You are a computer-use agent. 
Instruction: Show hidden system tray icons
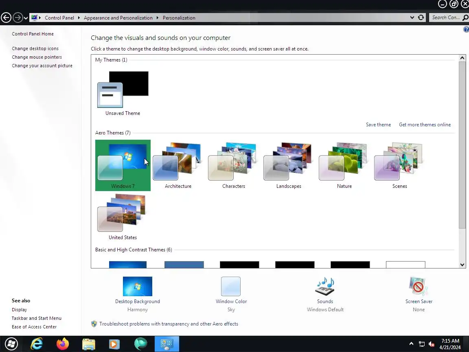point(411,343)
